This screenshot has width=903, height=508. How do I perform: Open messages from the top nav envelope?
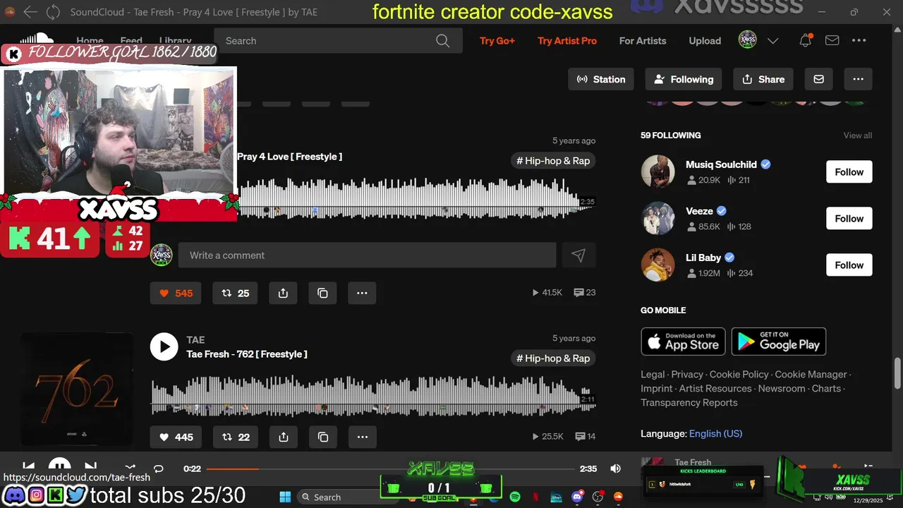pyautogui.click(x=832, y=41)
